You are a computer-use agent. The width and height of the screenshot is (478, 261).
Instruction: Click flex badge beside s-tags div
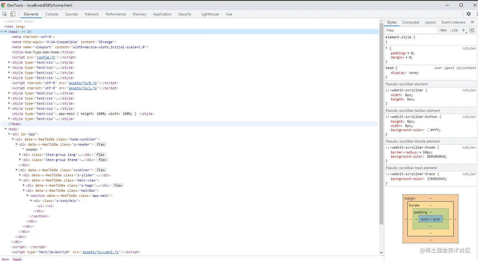tap(118, 185)
